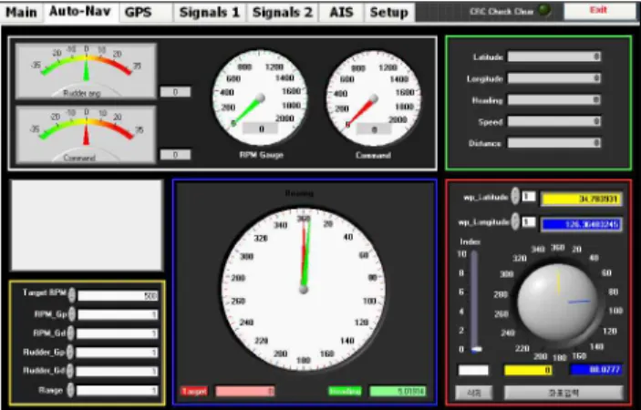The width and height of the screenshot is (641, 410).
Task: Open the Signals 2 tab
Action: point(283,12)
